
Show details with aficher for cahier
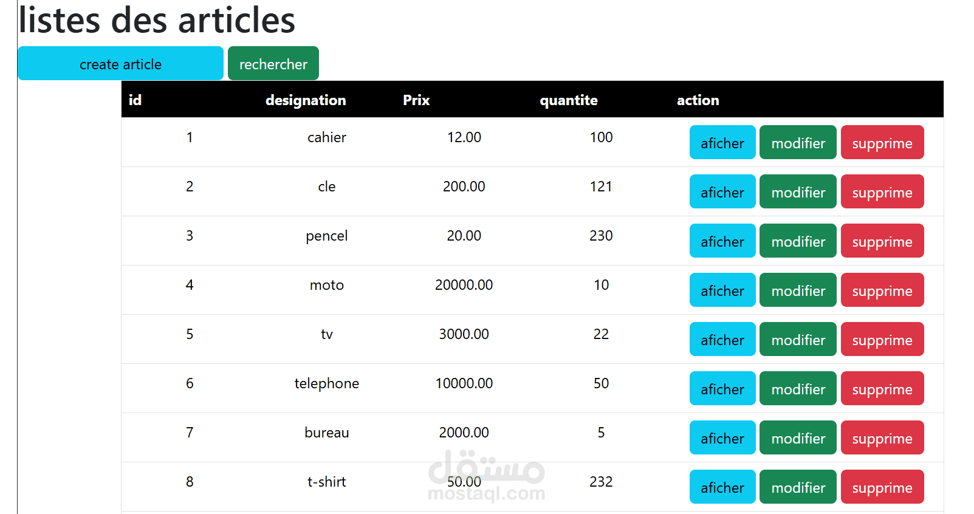tap(722, 143)
